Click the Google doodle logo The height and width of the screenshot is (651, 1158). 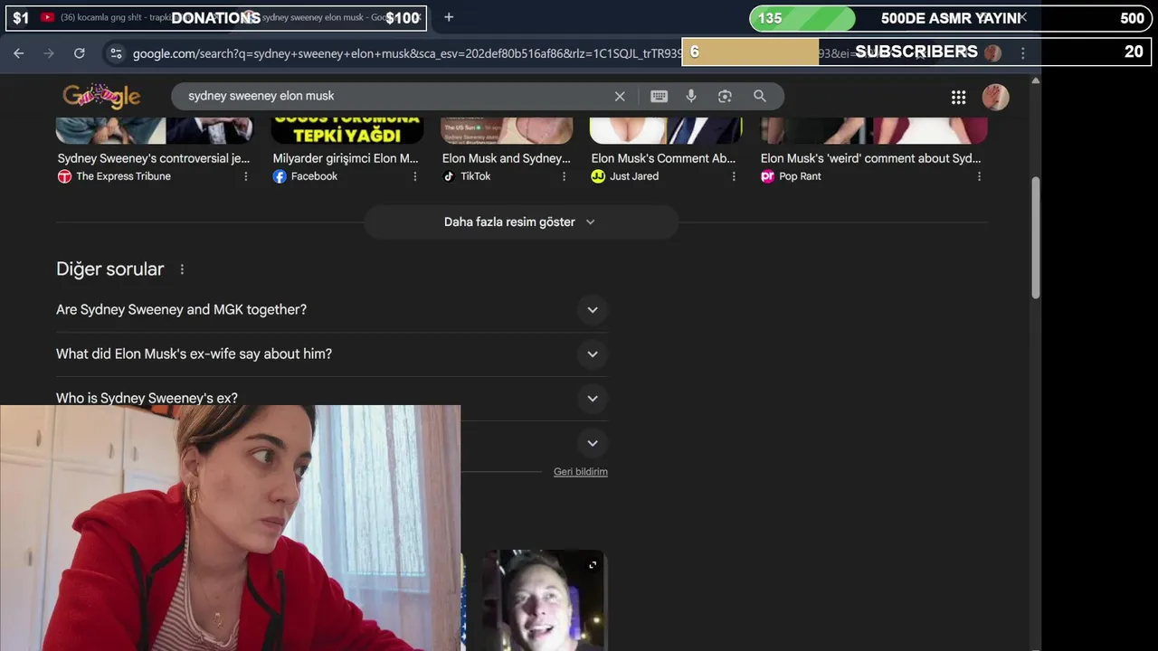pos(101,96)
